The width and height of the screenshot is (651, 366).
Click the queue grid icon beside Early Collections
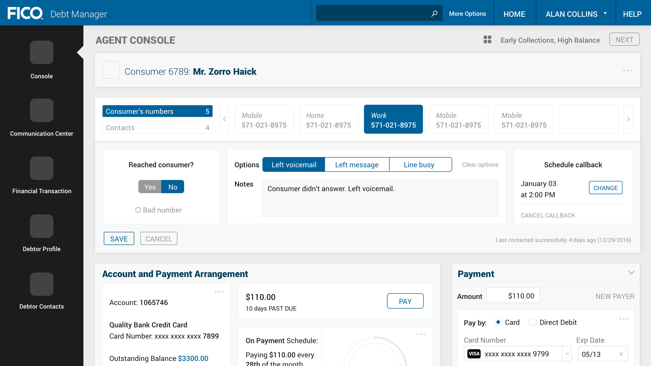coord(487,40)
